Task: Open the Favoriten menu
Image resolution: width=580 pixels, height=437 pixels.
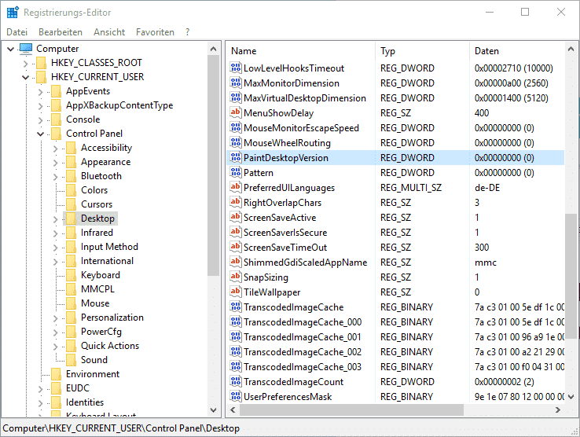Action: click(x=155, y=32)
